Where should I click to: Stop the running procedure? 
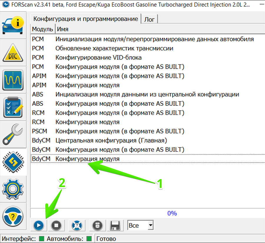click(x=56, y=225)
